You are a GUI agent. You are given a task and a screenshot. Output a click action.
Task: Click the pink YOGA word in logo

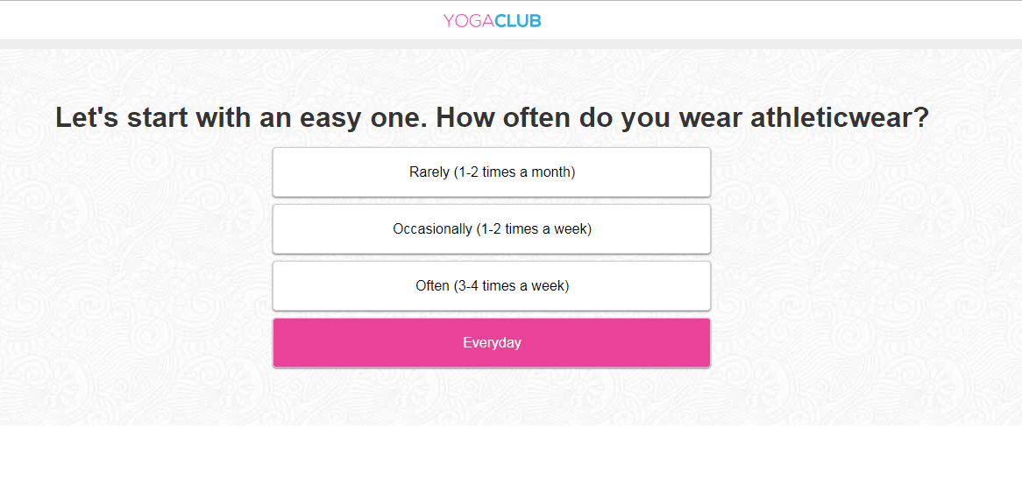pos(469,21)
